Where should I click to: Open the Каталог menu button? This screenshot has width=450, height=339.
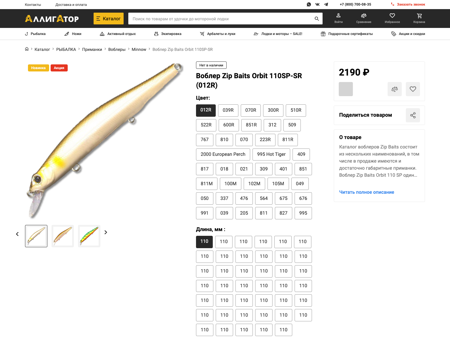pyautogui.click(x=109, y=19)
